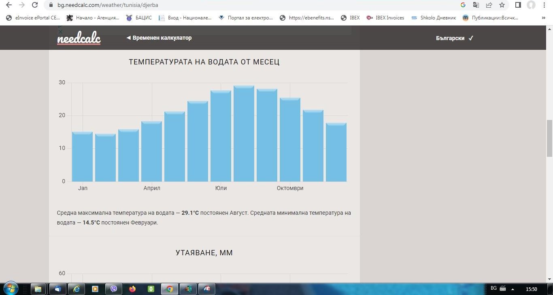The image size is (553, 295).
Task: Open the IBEX Invoices bookmark
Action: 385,18
